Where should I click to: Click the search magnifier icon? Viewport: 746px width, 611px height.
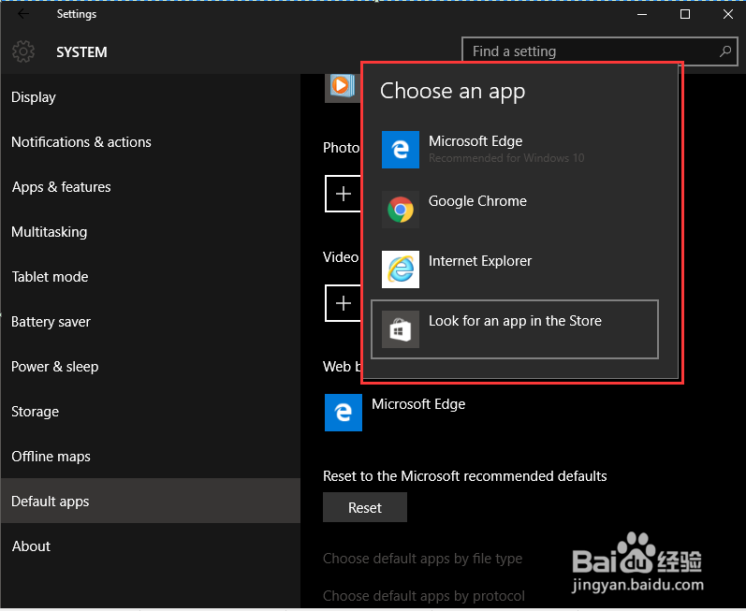[x=725, y=51]
